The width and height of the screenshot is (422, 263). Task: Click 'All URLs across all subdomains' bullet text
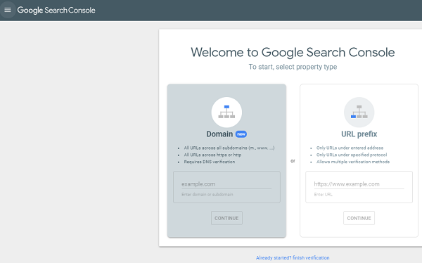[x=229, y=148]
